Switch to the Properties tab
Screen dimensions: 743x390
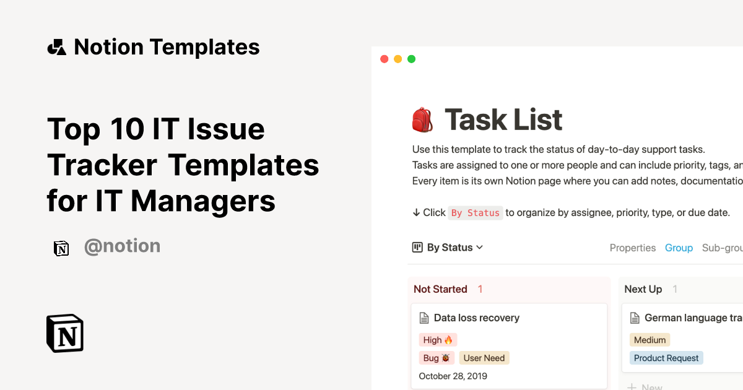(x=633, y=248)
